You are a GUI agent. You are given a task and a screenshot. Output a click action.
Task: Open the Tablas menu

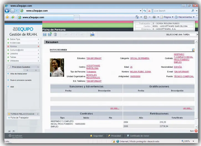tap(23, 57)
